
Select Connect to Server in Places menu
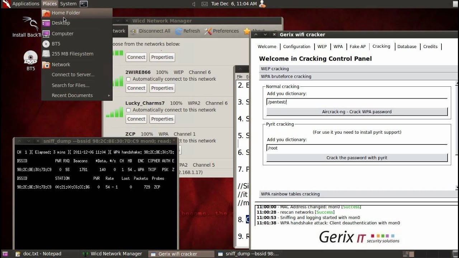pyautogui.click(x=73, y=75)
